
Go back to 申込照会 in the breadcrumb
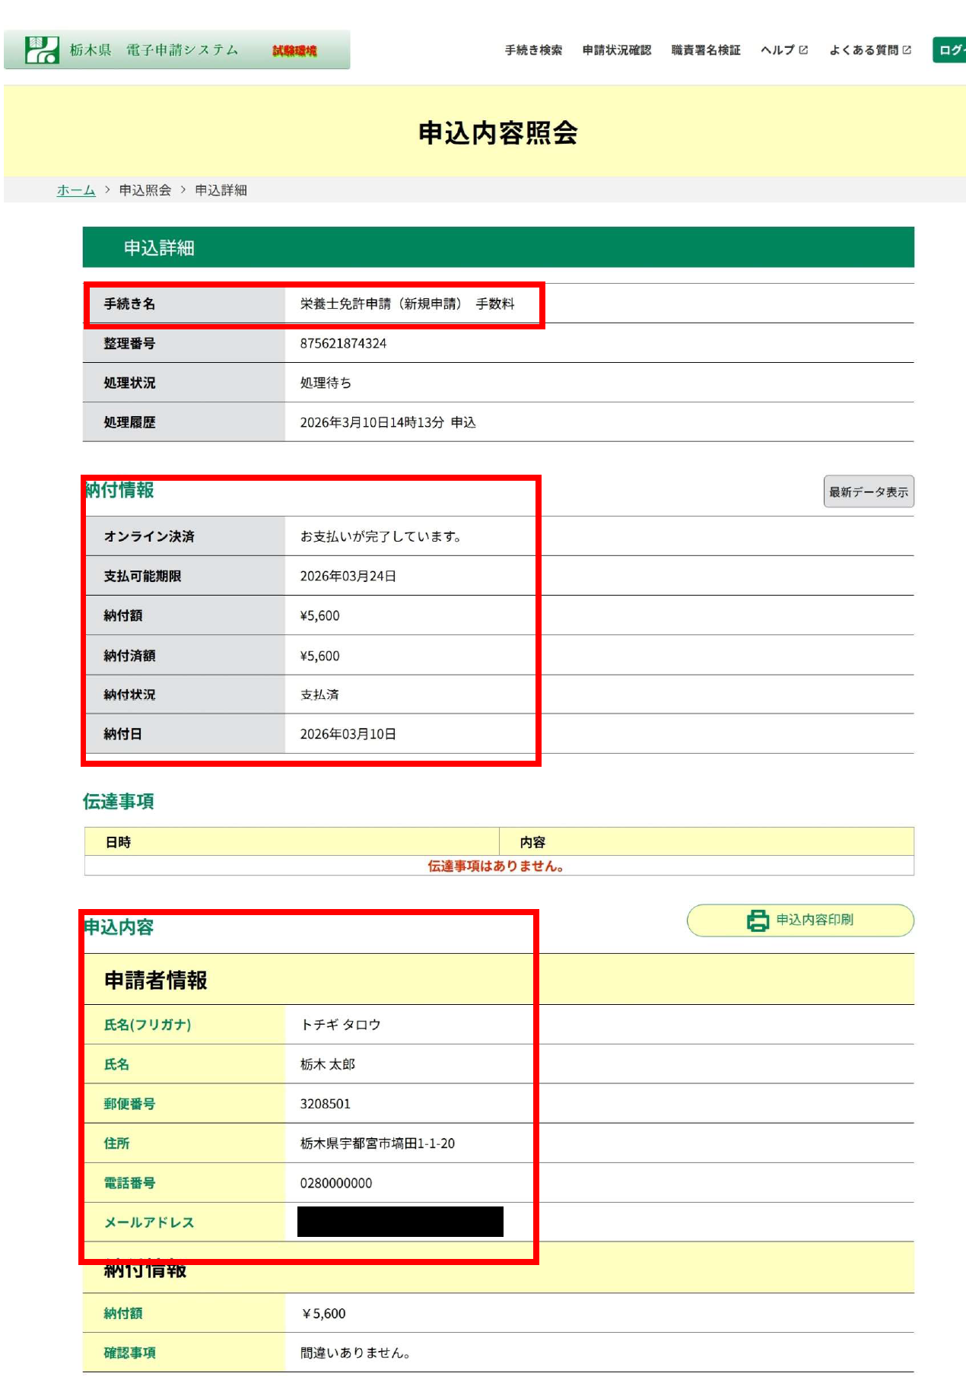pyautogui.click(x=145, y=190)
